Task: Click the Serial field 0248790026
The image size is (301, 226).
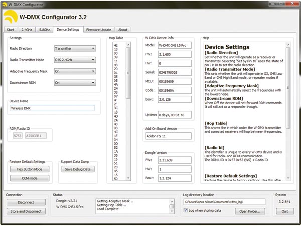Action: [175, 72]
